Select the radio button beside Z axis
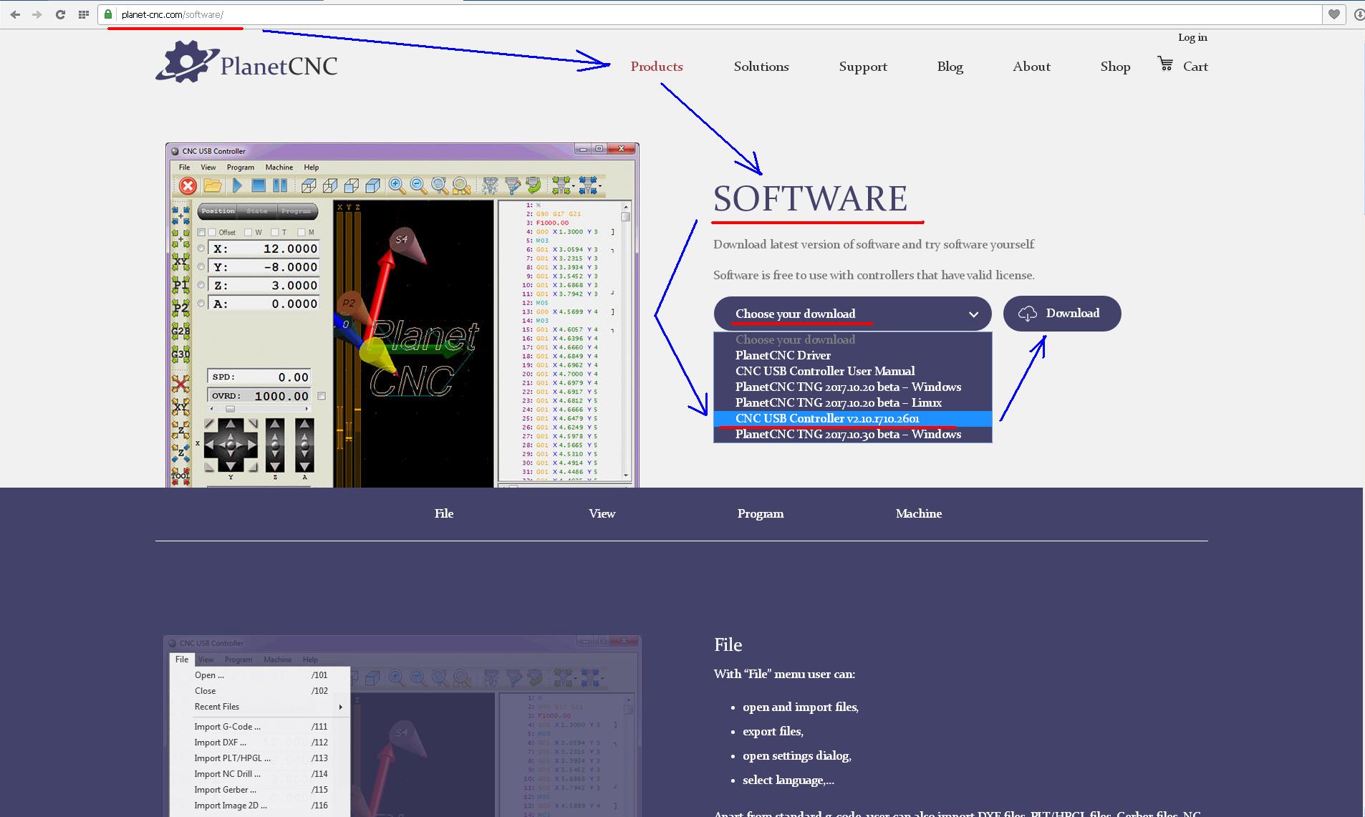Screen dimensions: 1365x817 point(201,285)
